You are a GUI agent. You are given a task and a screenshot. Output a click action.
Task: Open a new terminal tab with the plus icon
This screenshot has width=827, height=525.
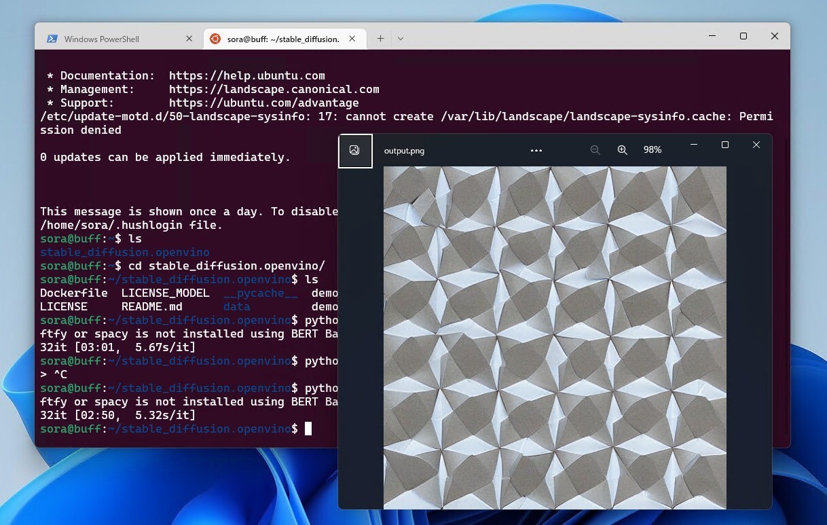[380, 37]
